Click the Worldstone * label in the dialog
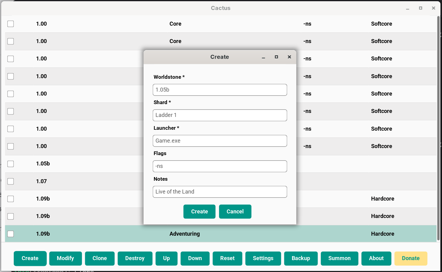Image resolution: width=442 pixels, height=272 pixels. pos(169,77)
